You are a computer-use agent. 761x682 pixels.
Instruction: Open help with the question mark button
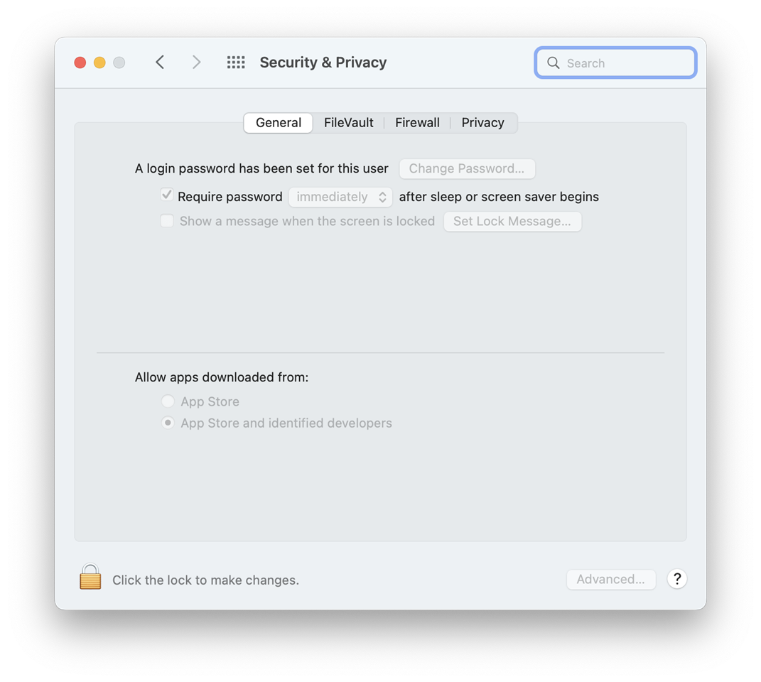[676, 578]
